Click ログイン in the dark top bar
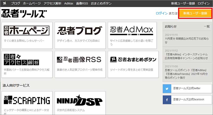The height and width of the screenshot is (115, 213). [x=204, y=3]
